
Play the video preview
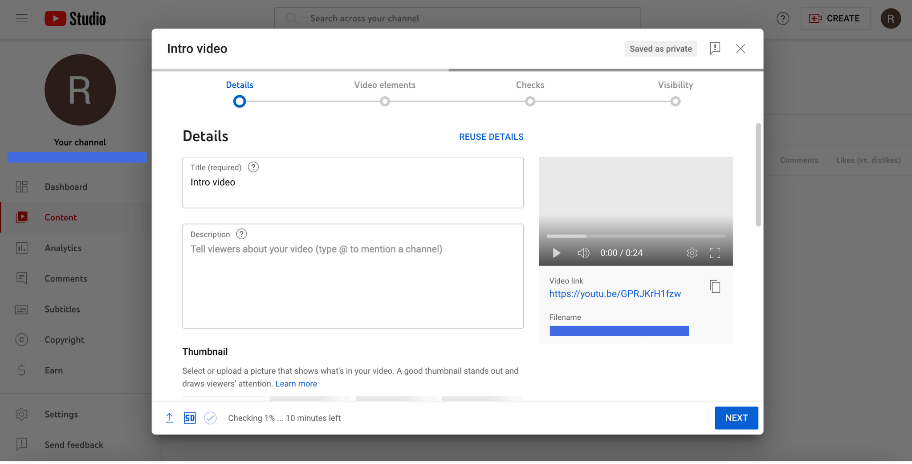556,253
